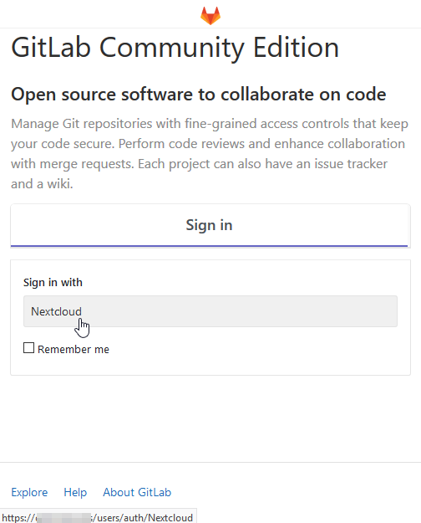Screen dimensions: 421x523
Task: Enable the Remember me checkbox
Action: 28,348
